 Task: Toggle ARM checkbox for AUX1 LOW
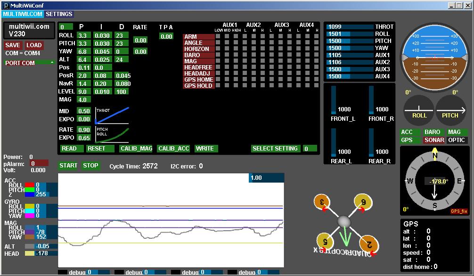click(218, 36)
